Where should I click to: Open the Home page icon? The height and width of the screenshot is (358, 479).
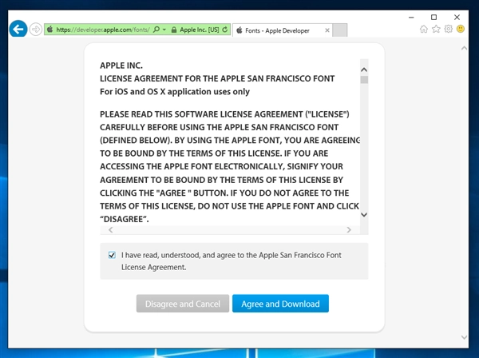tap(424, 29)
